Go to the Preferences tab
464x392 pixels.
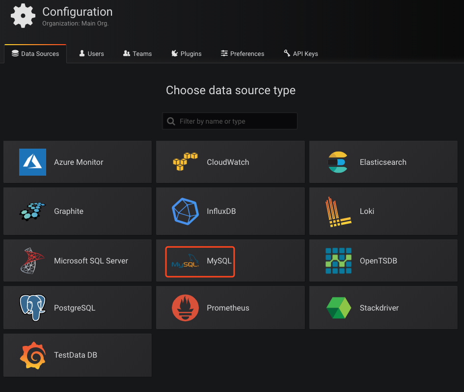[x=243, y=53]
